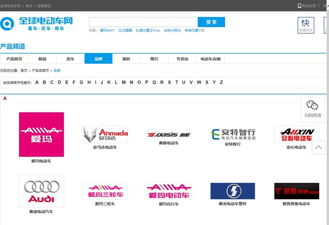Click the 爱玛三轮车 brand name caption

(x=105, y=203)
